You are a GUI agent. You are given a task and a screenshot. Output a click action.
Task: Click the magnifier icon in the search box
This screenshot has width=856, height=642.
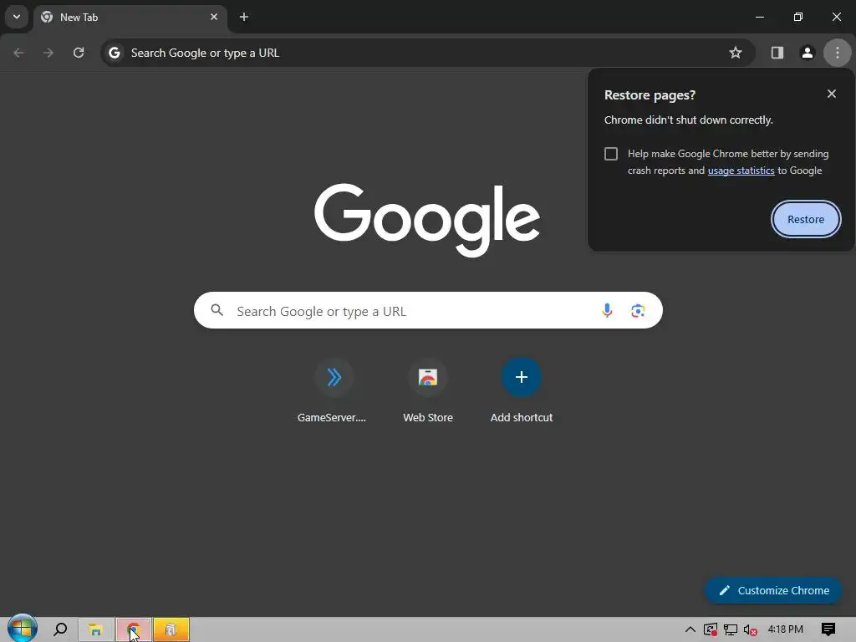(217, 311)
